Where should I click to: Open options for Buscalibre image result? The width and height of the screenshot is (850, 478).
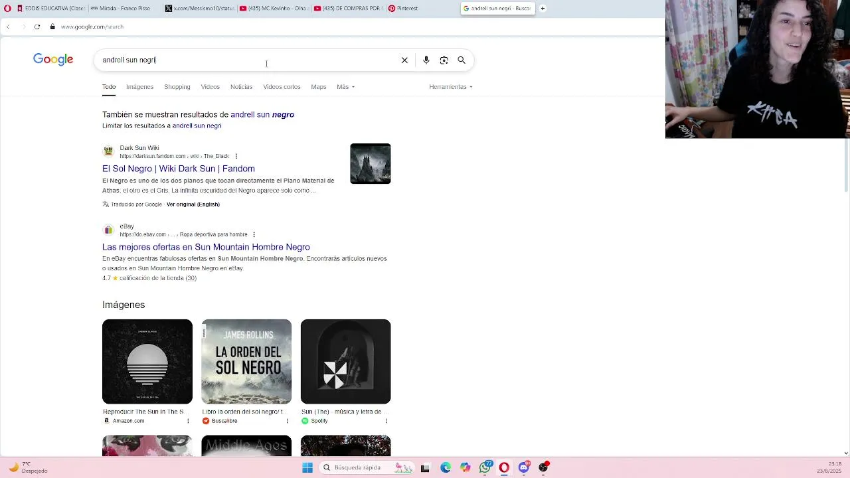287,421
